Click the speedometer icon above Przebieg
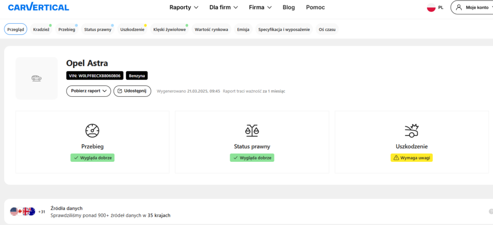493x225 pixels. pyautogui.click(x=92, y=131)
